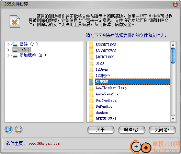The width and height of the screenshot is (181, 154).
Task: Select the $DTRTLOG$ folder name
Action: [105, 57]
